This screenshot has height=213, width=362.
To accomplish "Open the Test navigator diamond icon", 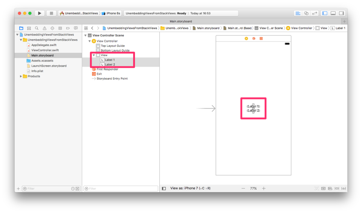I will [x=52, y=28].
